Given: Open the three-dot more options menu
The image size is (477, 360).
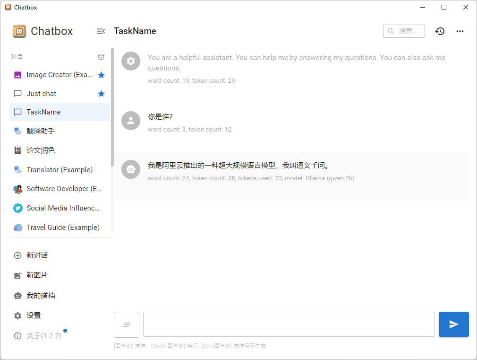Looking at the screenshot, I should coord(460,31).
